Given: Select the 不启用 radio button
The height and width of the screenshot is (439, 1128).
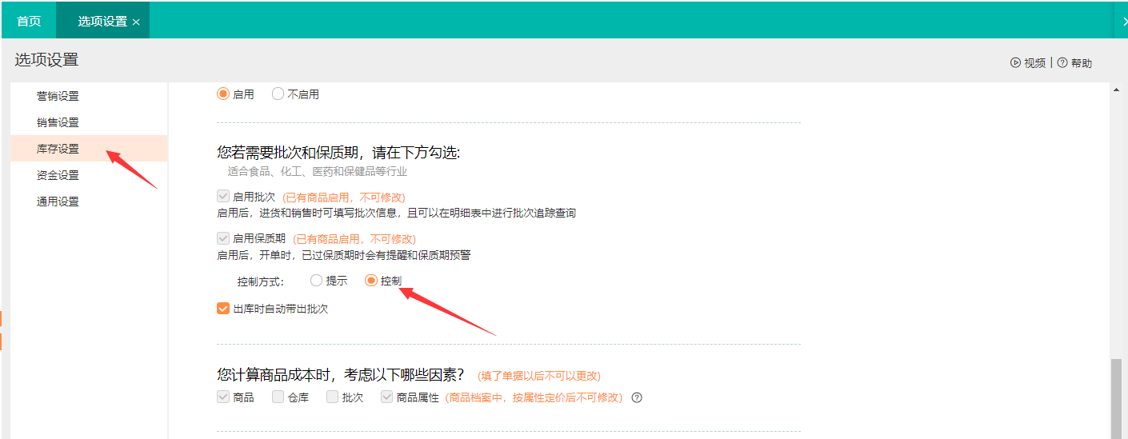Looking at the screenshot, I should tap(278, 94).
